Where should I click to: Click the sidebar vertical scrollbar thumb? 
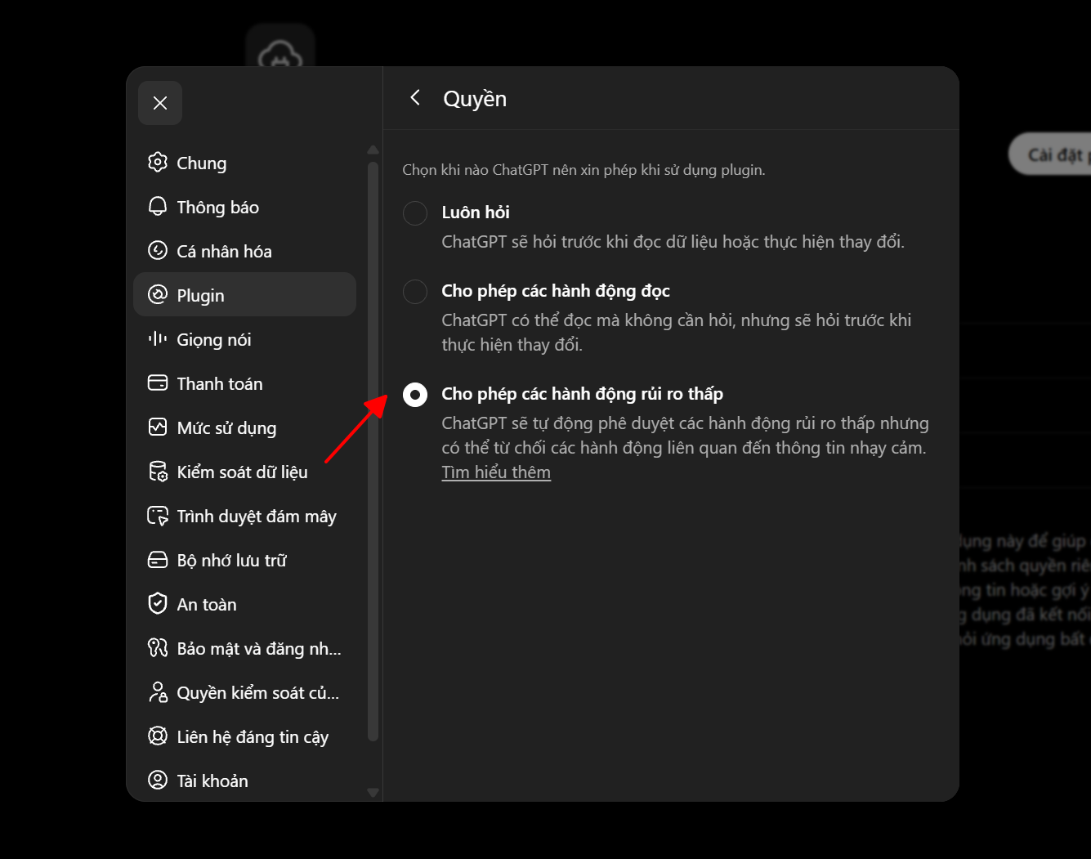373,451
